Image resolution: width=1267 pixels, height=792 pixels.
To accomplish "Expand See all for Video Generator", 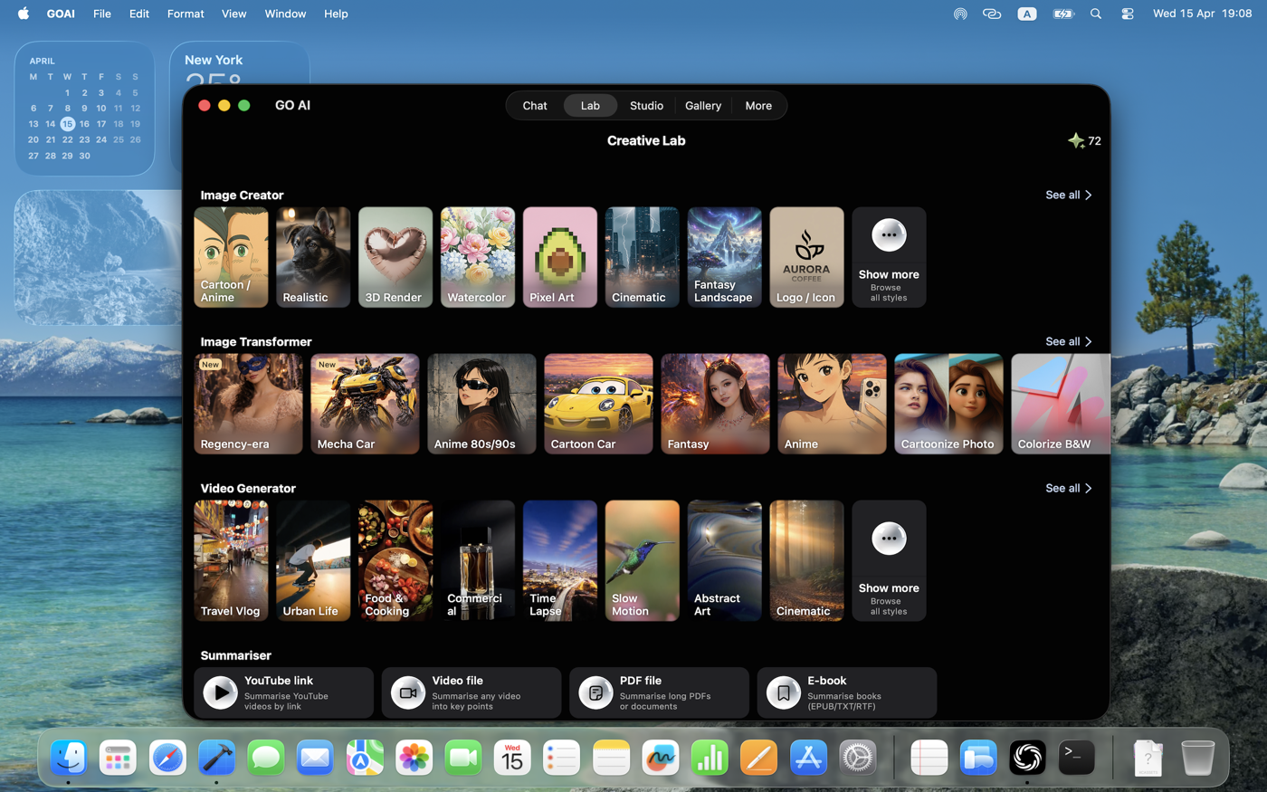I will tap(1068, 488).
